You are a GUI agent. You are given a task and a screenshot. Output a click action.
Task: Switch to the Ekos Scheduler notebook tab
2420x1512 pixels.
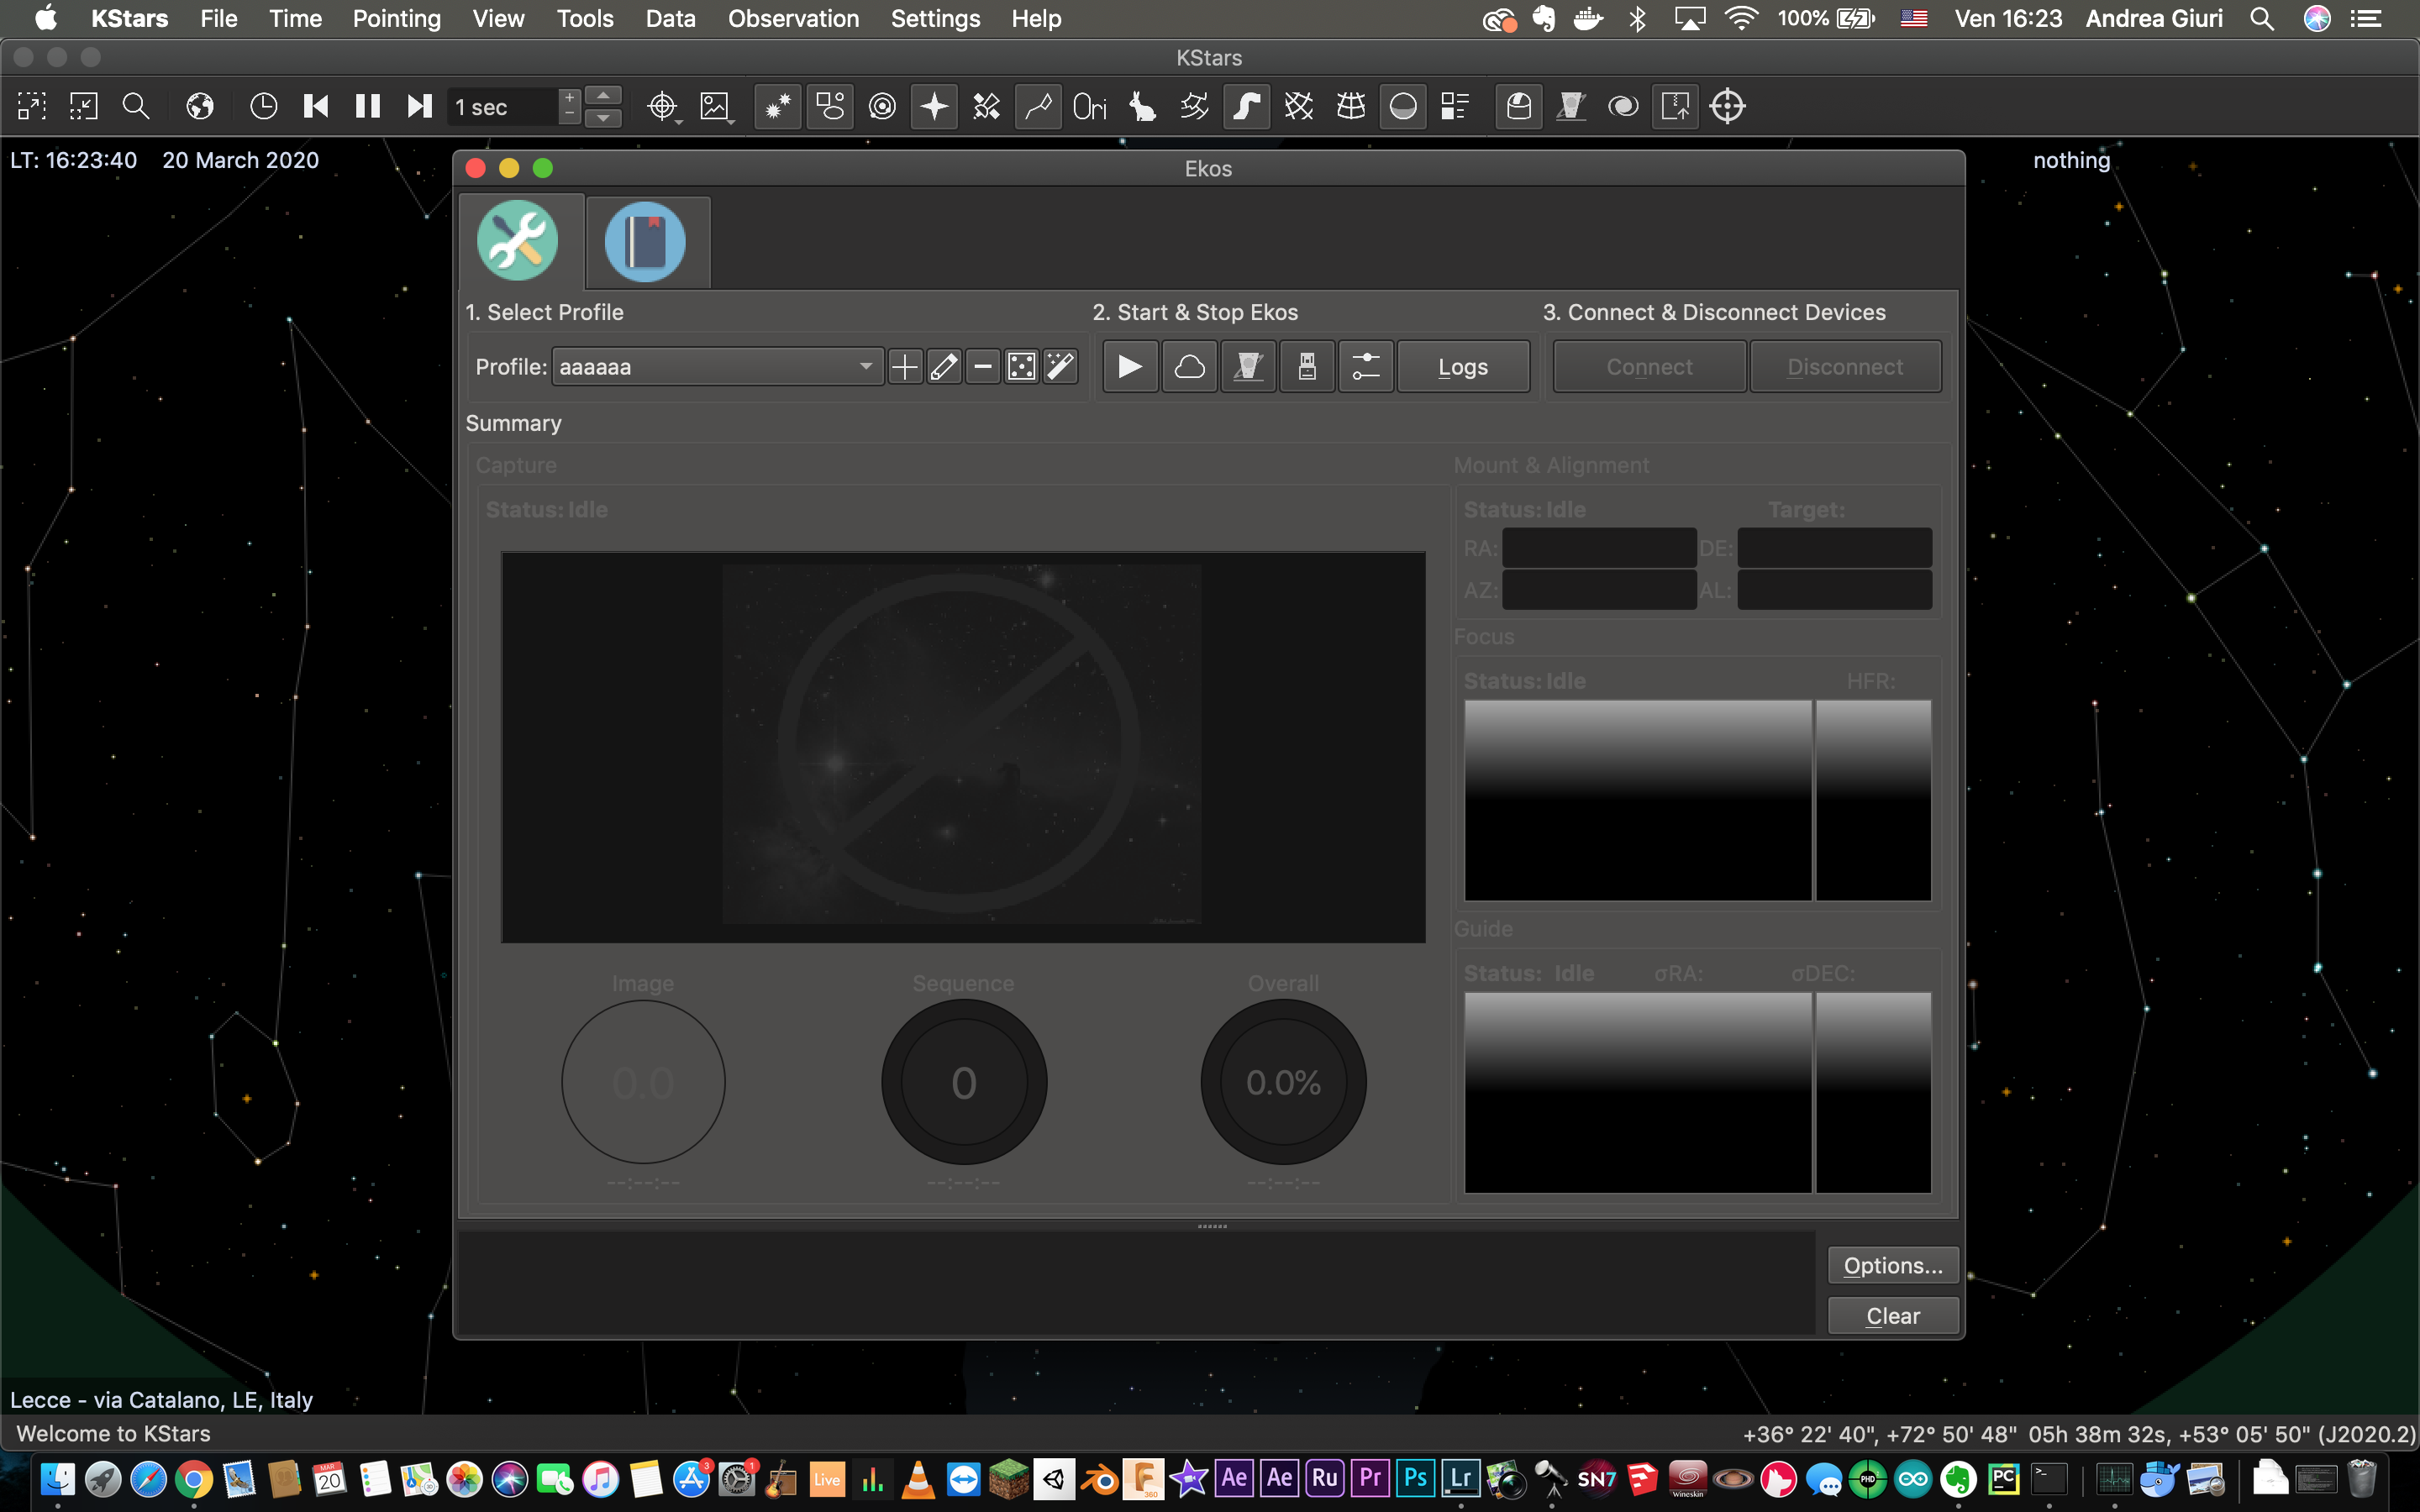coord(645,242)
